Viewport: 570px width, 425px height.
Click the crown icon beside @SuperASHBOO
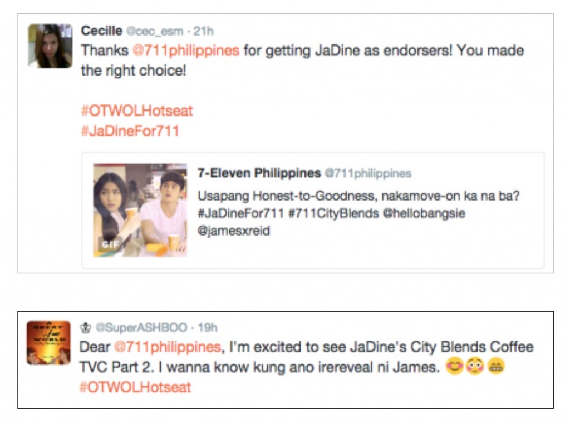pos(85,328)
